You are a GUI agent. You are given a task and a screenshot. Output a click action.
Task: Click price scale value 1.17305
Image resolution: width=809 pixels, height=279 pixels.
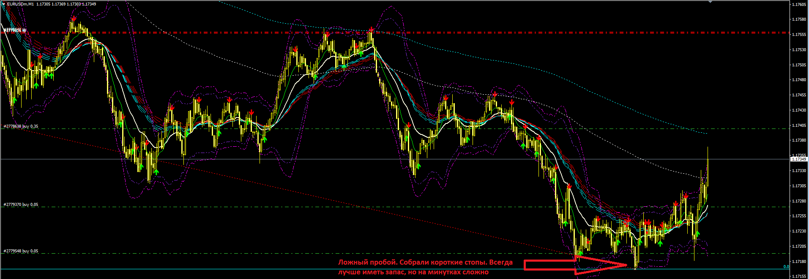tap(800, 186)
